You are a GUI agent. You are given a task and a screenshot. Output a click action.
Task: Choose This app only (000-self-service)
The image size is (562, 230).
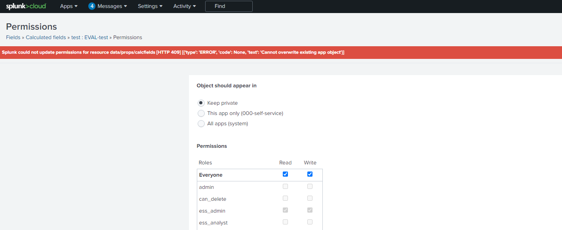point(201,113)
